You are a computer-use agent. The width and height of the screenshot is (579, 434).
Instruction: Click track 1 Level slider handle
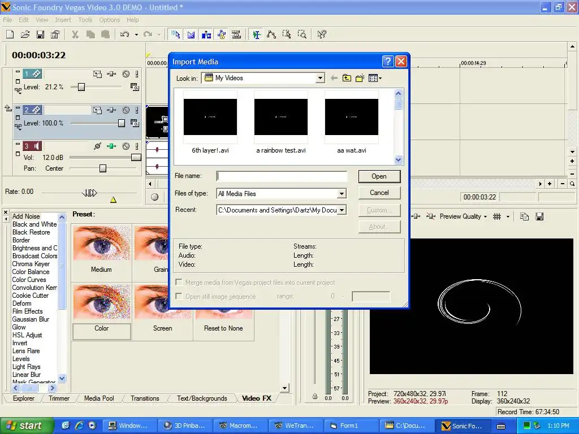(x=81, y=87)
